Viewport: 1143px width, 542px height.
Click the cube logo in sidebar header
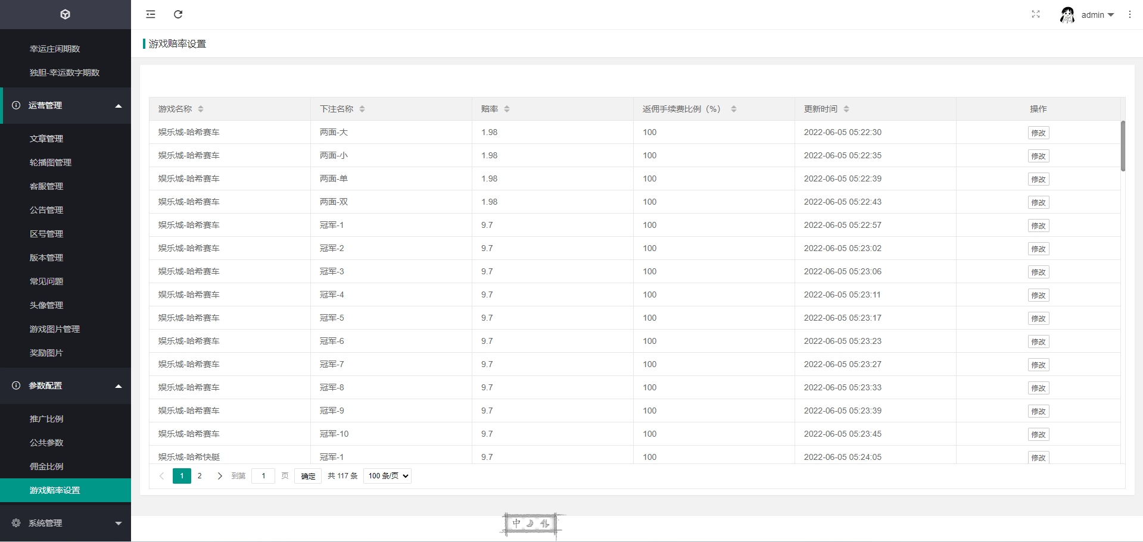66,14
